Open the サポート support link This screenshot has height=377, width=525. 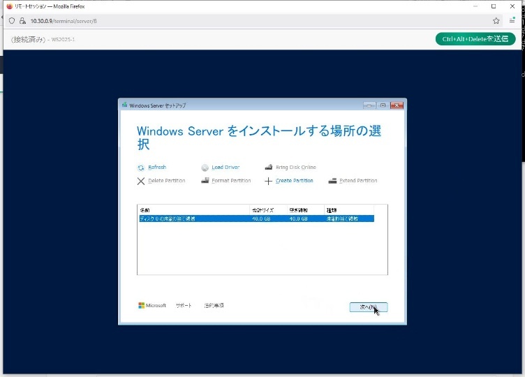pyautogui.click(x=184, y=306)
